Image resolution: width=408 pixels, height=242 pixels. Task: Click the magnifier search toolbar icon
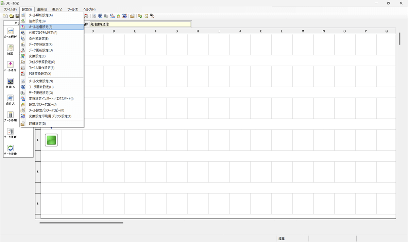pos(146,16)
